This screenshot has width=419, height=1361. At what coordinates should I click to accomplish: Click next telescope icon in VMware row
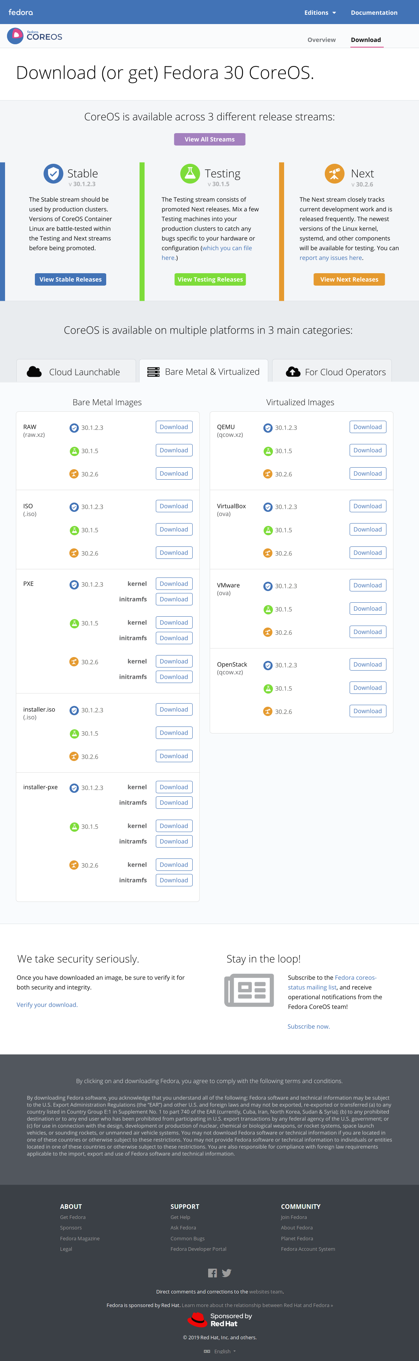tap(267, 633)
